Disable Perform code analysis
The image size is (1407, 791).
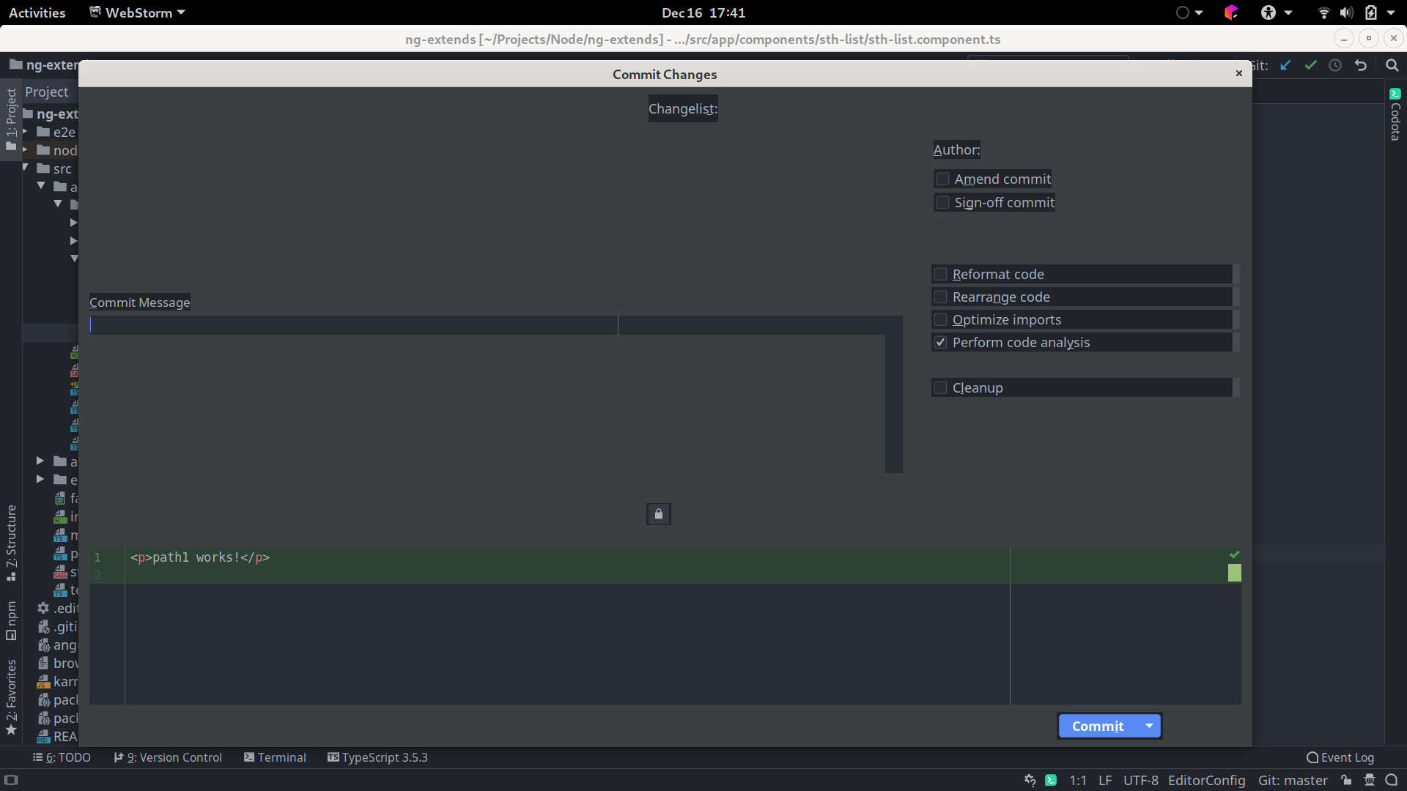(x=941, y=342)
